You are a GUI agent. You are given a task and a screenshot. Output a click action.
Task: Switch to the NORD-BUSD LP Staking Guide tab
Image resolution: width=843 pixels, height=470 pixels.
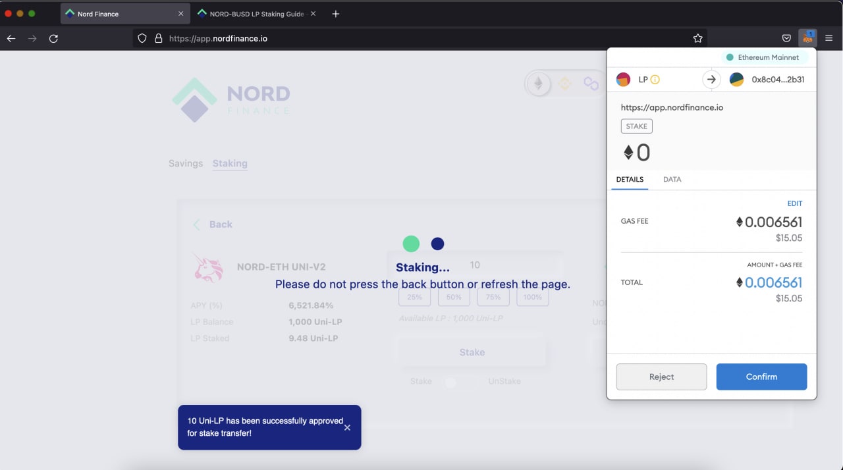pos(256,14)
